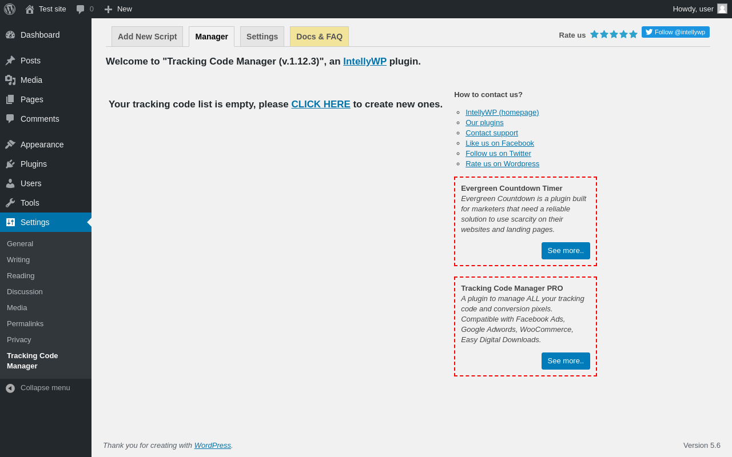Open the plugin Settings tab
The width and height of the screenshot is (732, 457).
click(262, 37)
